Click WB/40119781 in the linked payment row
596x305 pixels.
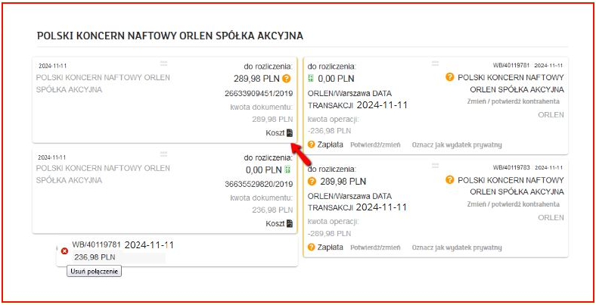pyautogui.click(x=96, y=244)
